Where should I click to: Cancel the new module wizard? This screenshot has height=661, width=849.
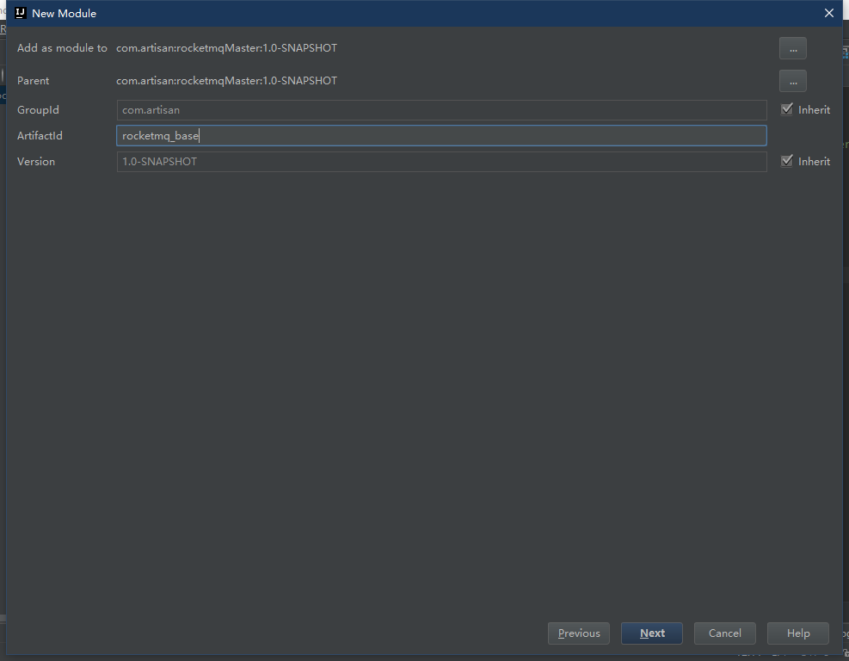pyautogui.click(x=724, y=633)
